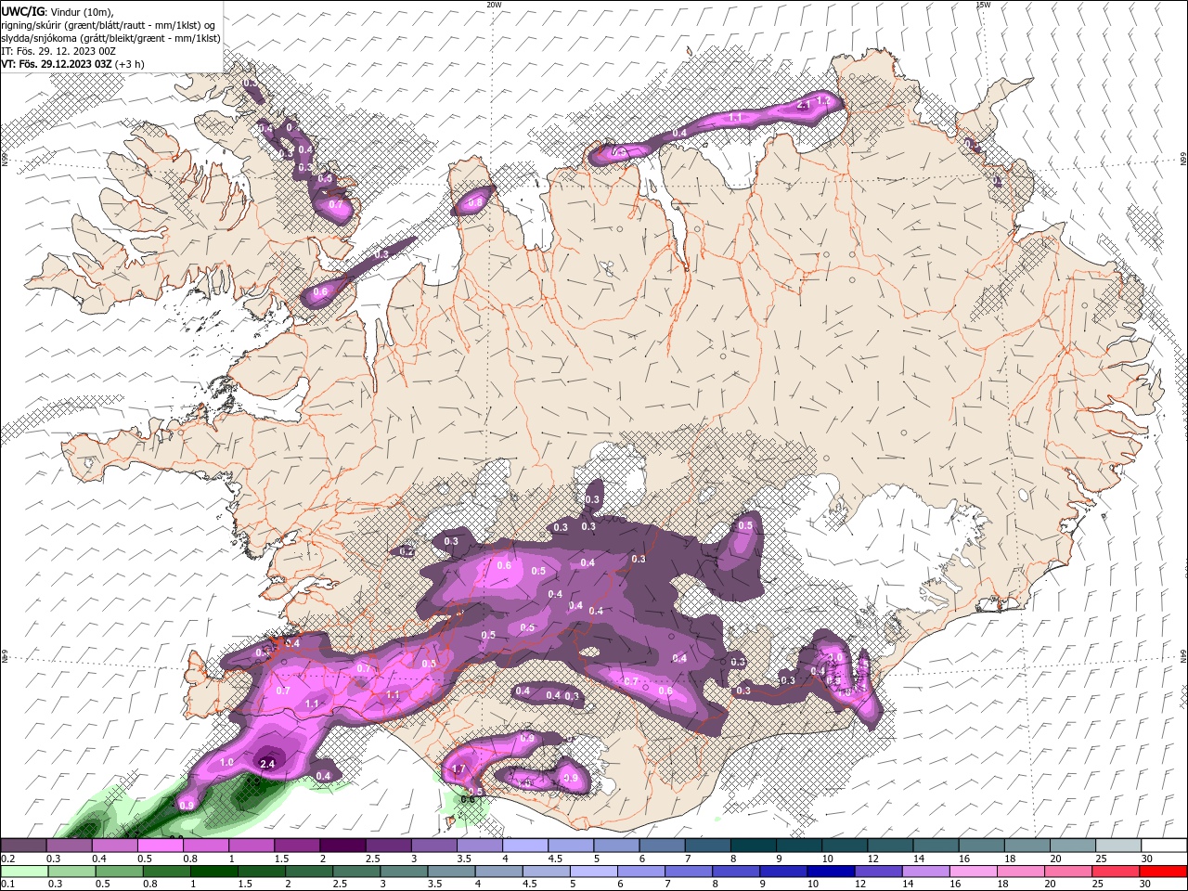Click the 'IT: Fös. 29. 12. 2023 00Z' line
Image resolution: width=1188 pixels, height=891 pixels.
tap(58, 51)
